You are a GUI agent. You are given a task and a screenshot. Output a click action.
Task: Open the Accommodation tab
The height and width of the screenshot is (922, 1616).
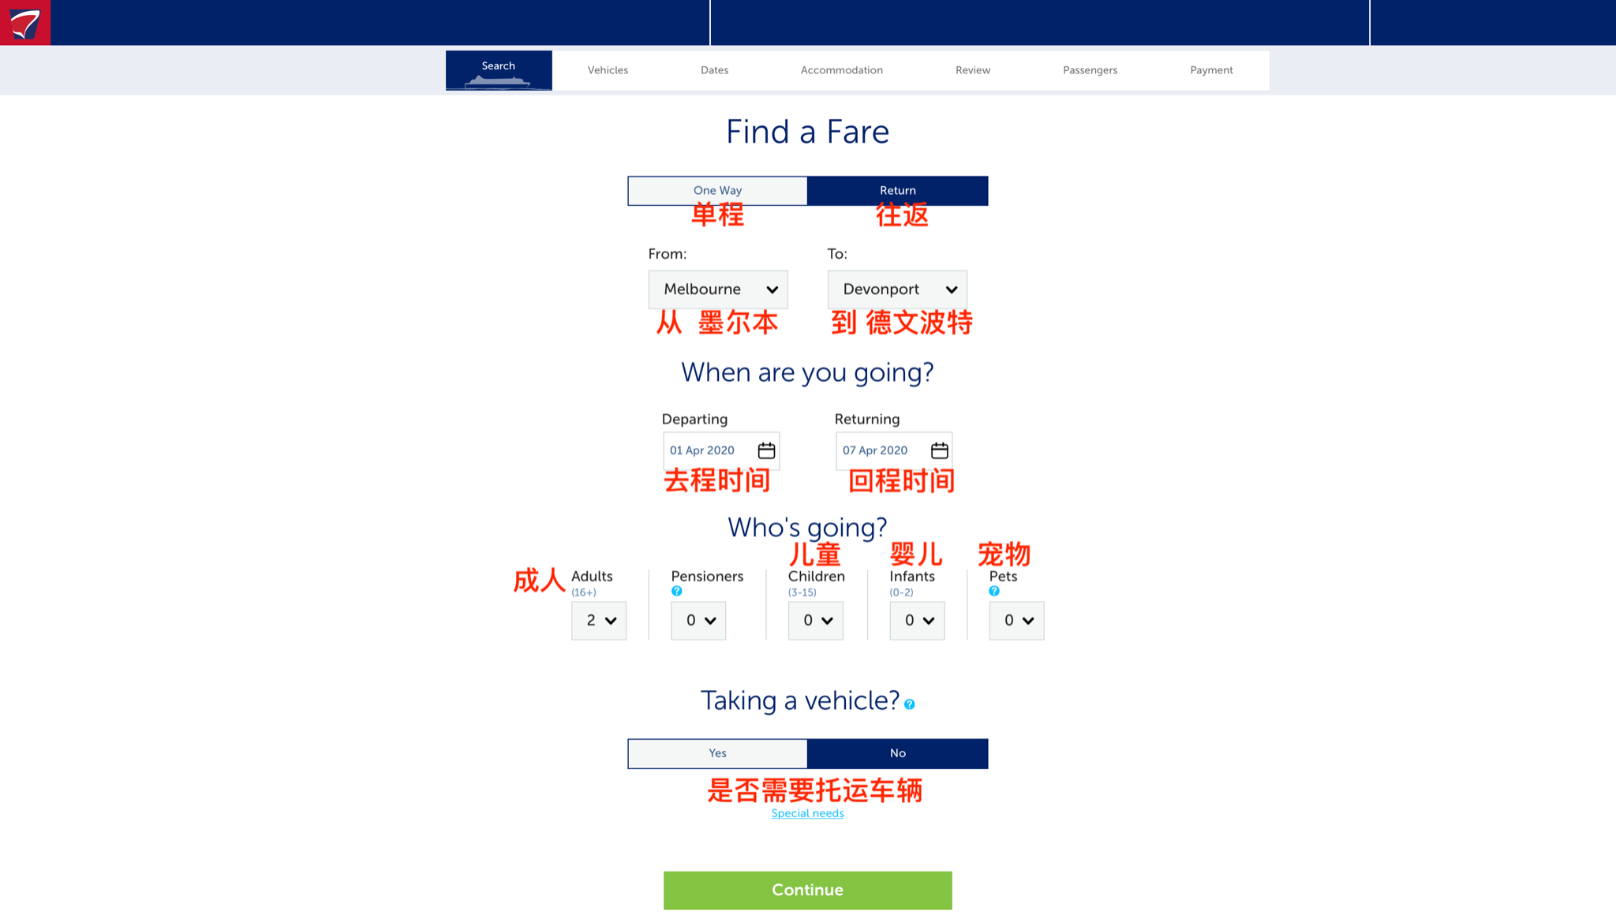pos(840,70)
